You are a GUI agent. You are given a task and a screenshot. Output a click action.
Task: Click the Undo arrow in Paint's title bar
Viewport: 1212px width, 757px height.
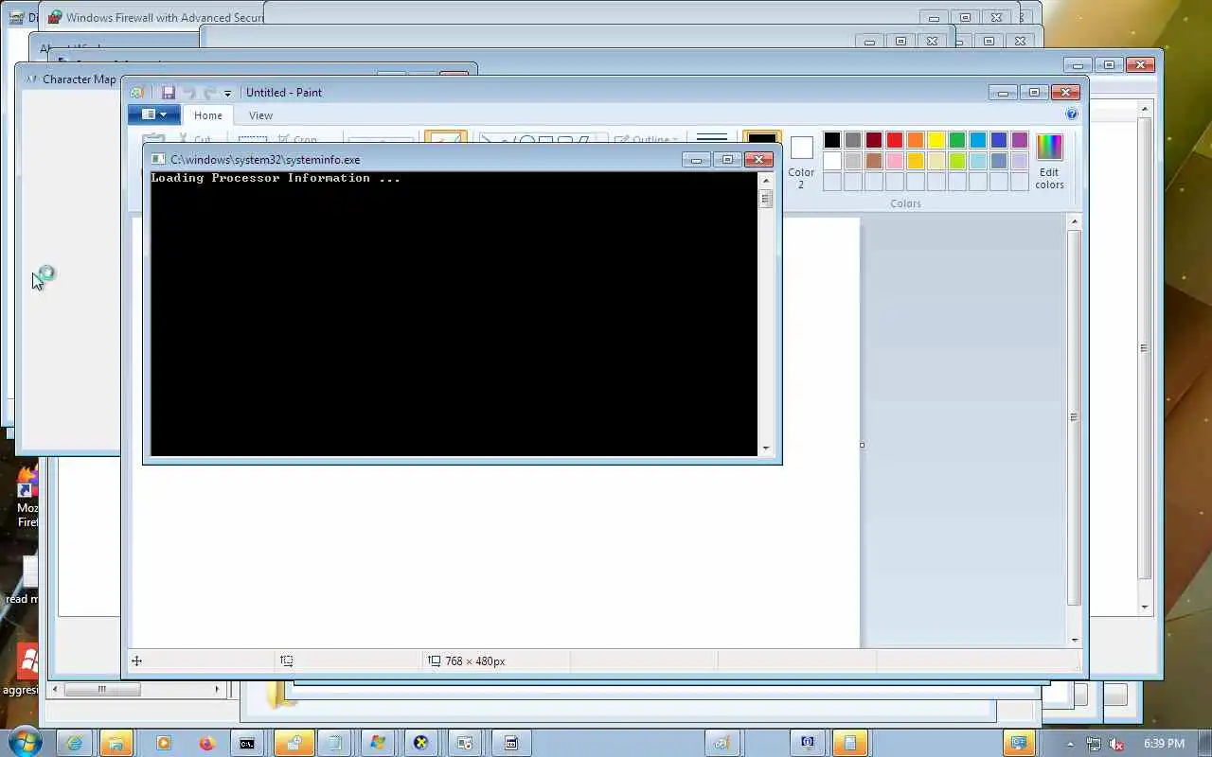(188, 93)
